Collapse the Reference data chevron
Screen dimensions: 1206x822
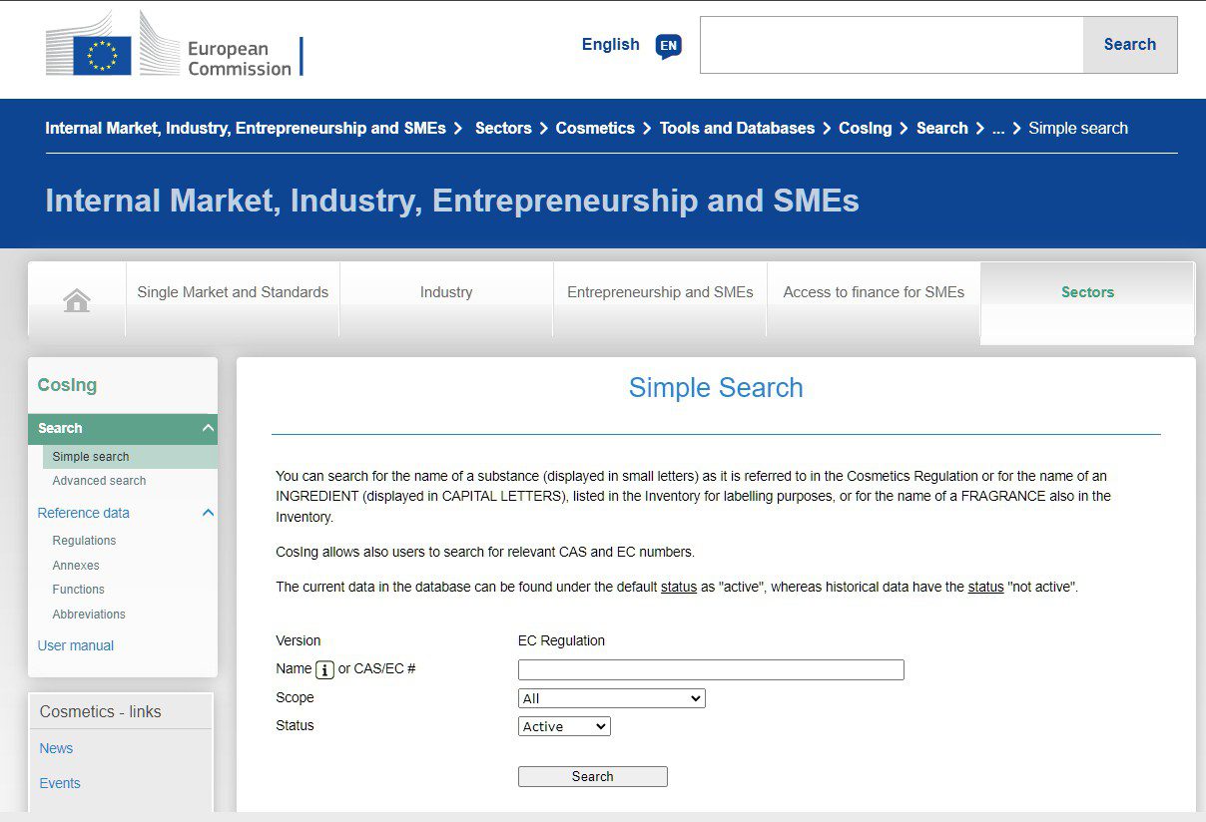tap(208, 513)
